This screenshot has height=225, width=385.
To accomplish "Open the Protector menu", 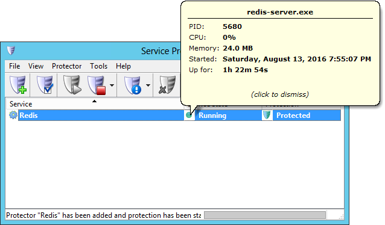I will [x=66, y=66].
